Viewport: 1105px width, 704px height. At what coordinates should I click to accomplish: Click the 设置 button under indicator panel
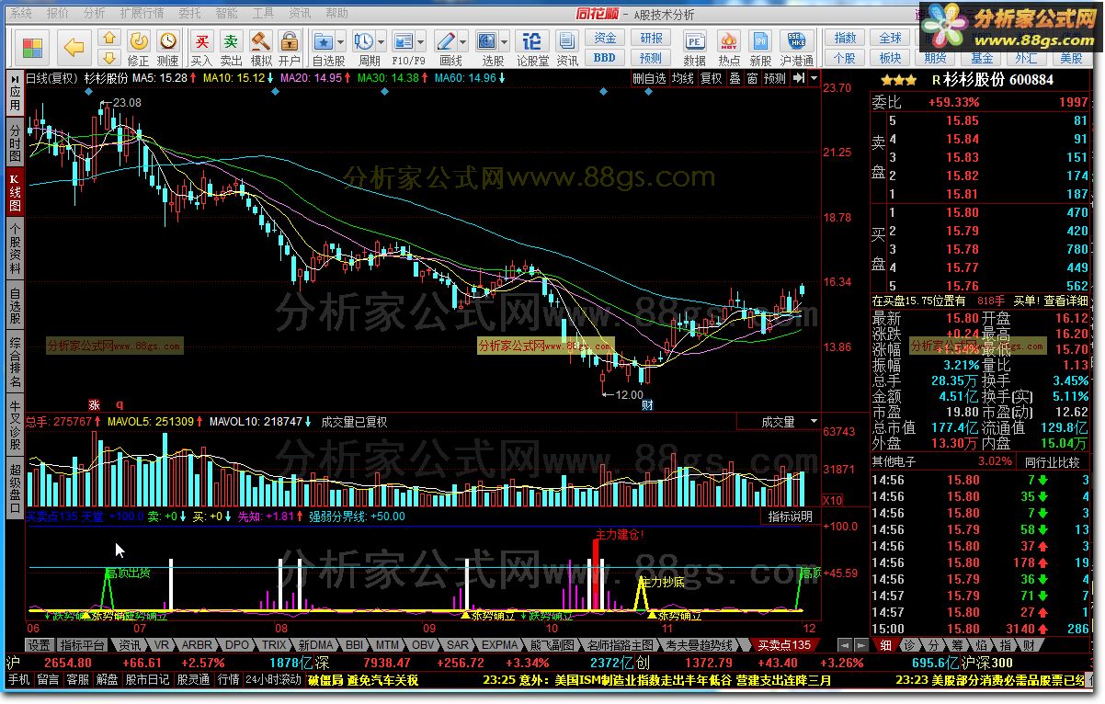pyautogui.click(x=39, y=645)
